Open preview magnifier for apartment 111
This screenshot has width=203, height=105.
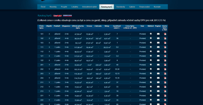pyautogui.click(x=151, y=47)
